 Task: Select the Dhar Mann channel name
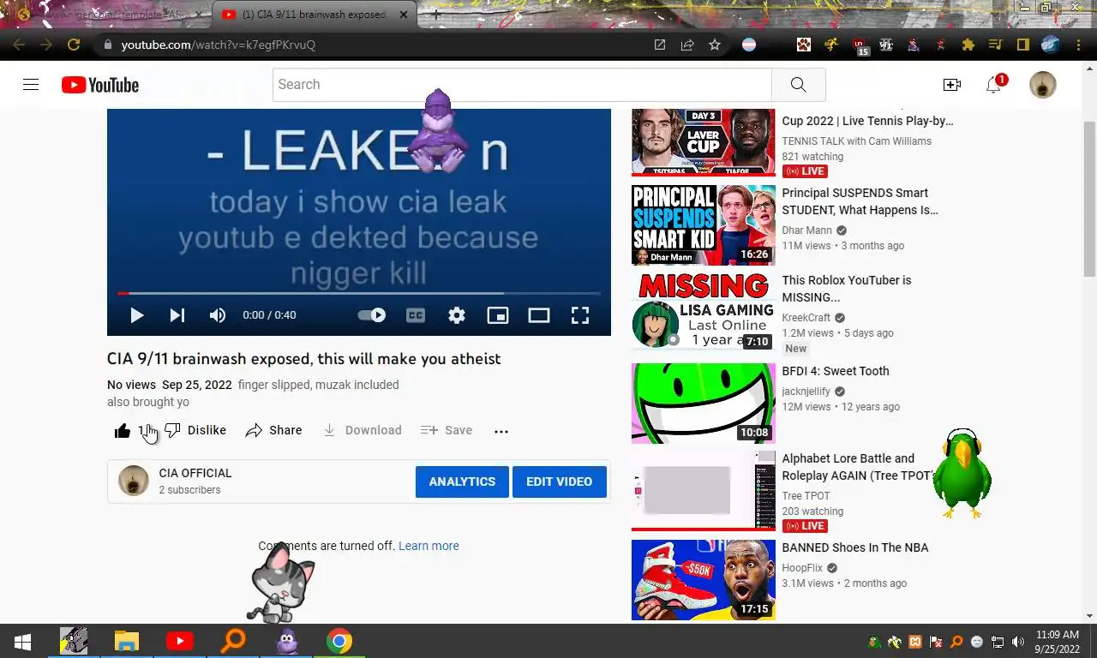[806, 230]
